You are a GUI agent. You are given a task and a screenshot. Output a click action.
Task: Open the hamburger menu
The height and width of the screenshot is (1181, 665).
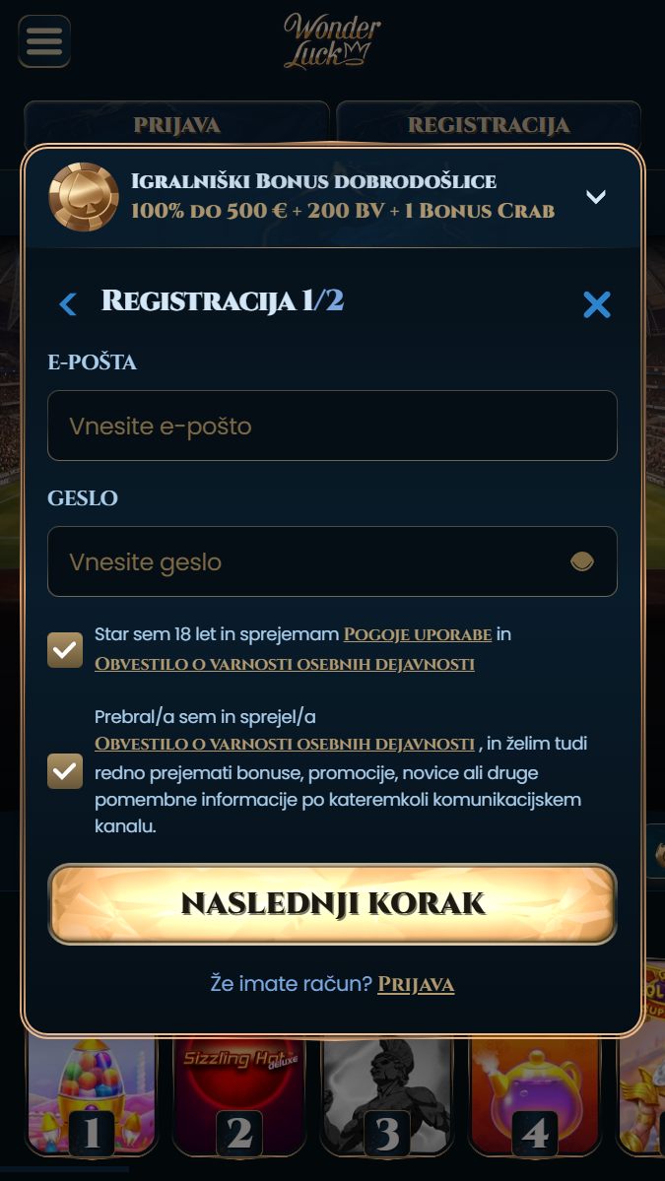44,41
